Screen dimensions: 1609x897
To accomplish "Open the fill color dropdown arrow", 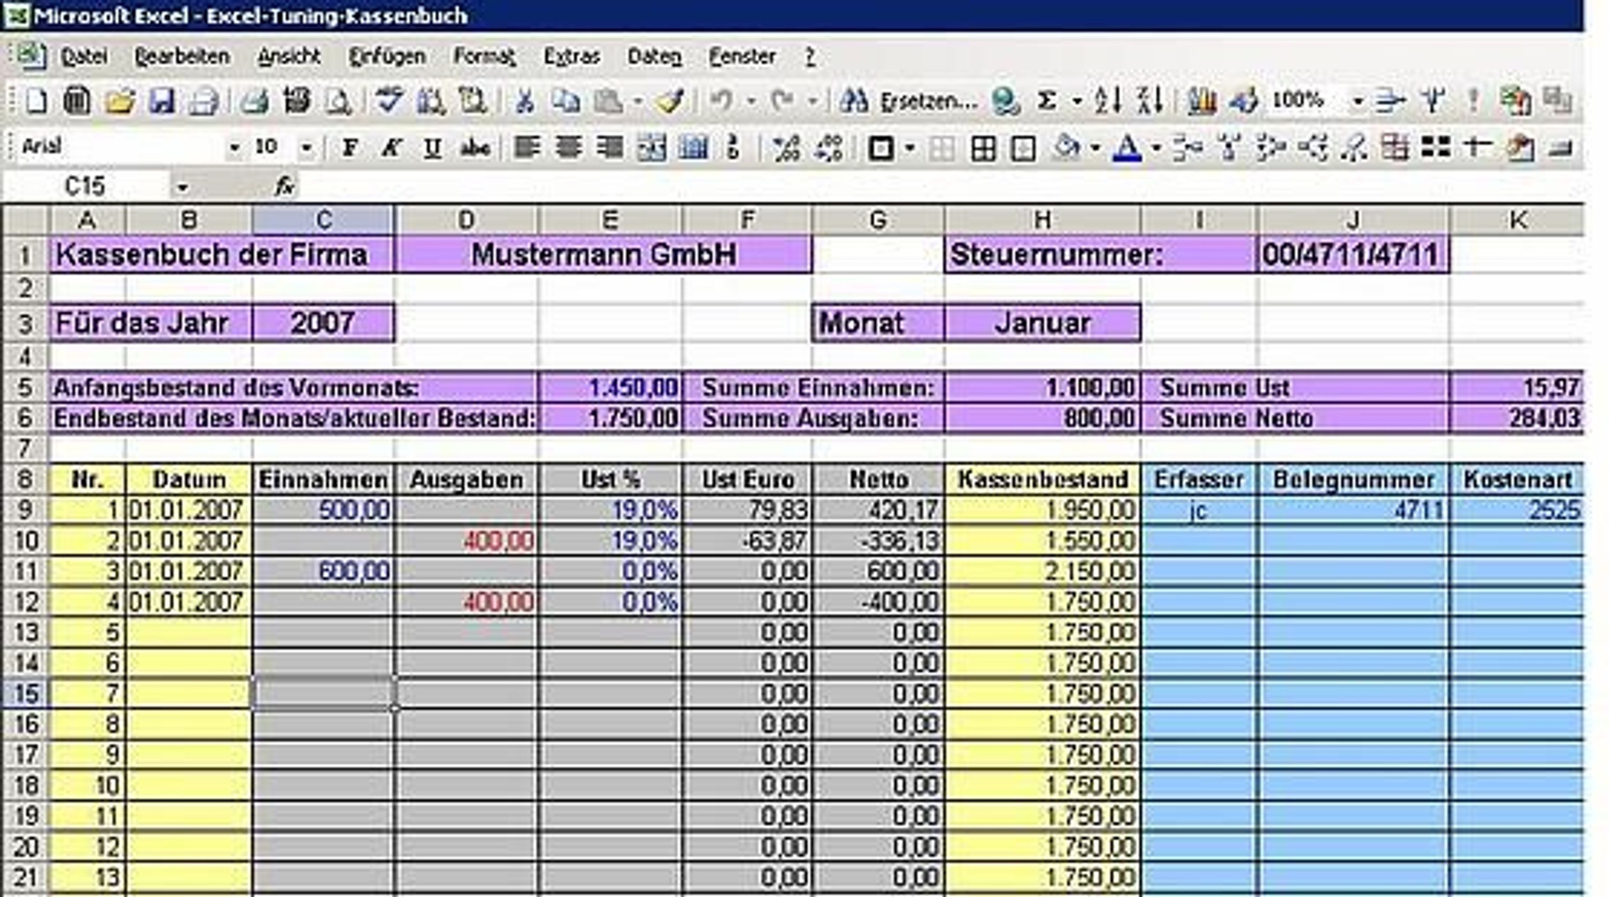I will pyautogui.click(x=1095, y=149).
